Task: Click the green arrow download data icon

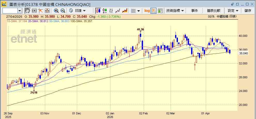Action: [160, 11]
